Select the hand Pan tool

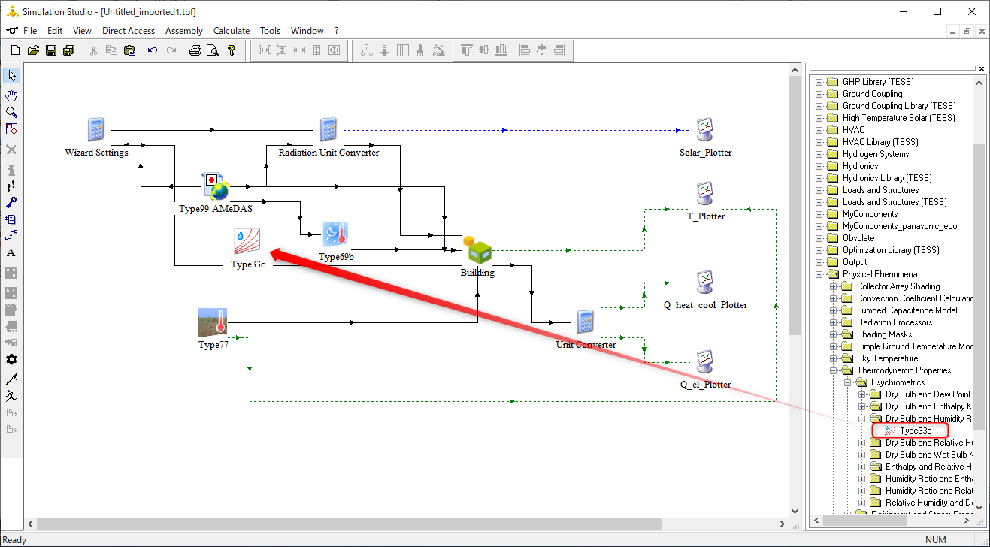coord(11,94)
